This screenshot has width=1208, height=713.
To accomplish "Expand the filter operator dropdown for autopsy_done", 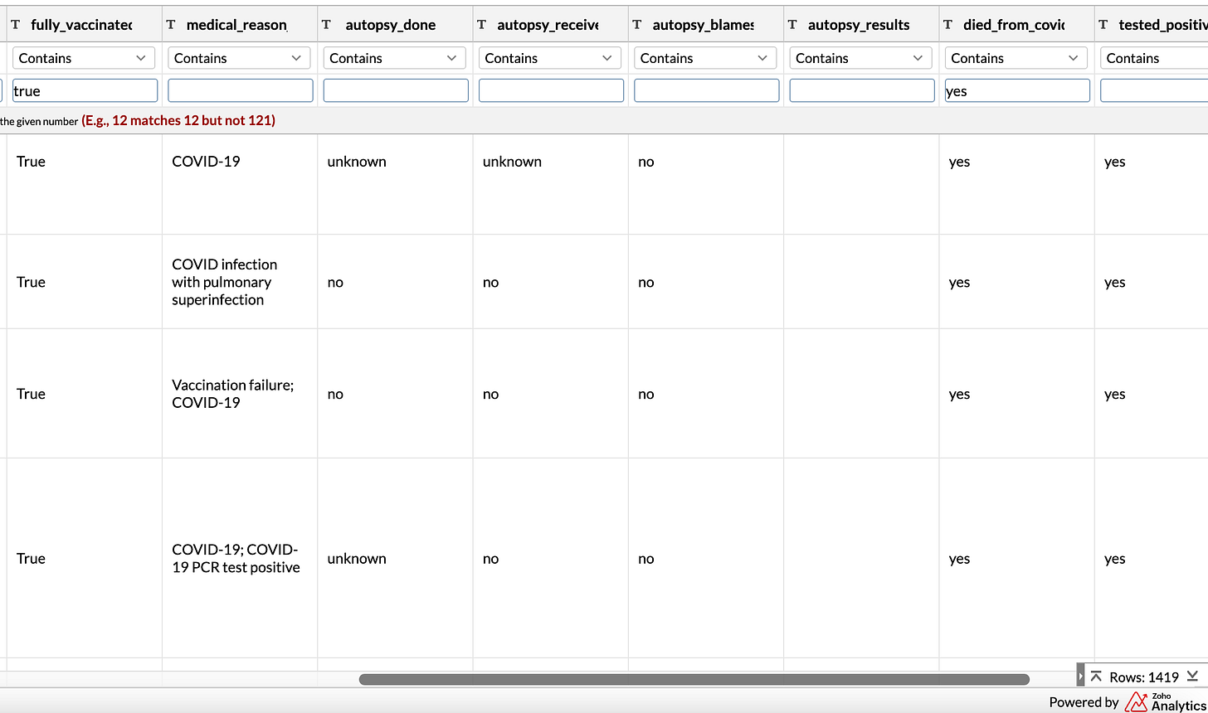I will [x=394, y=58].
